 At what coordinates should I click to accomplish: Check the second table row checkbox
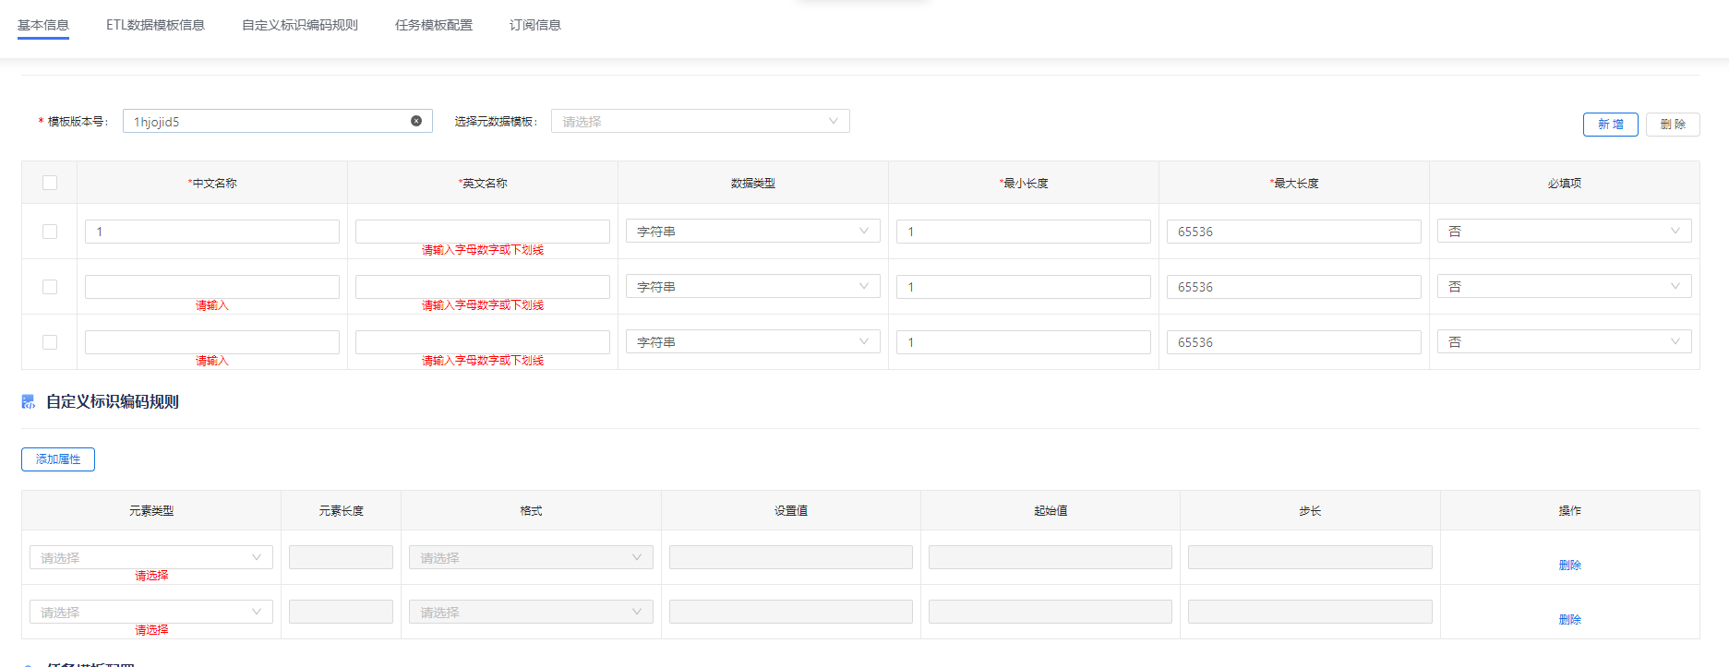coord(50,287)
